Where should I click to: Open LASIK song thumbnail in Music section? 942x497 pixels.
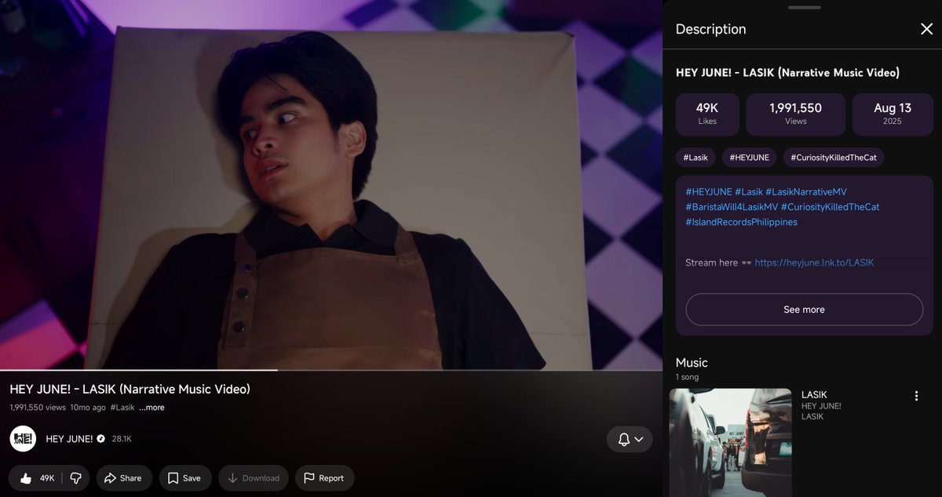pos(730,442)
